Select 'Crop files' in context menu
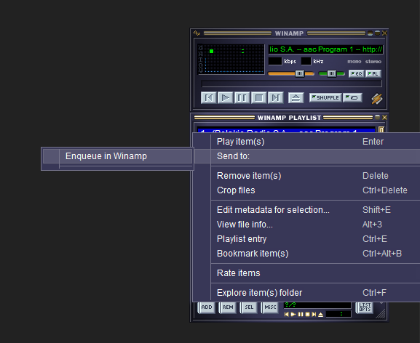 306,190
